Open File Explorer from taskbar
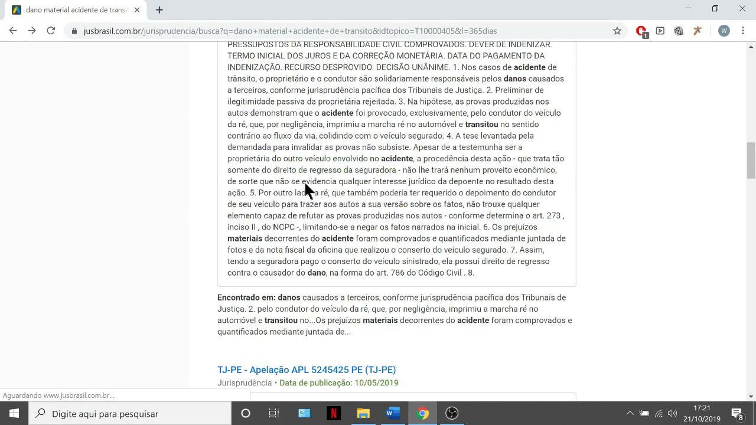 click(363, 413)
